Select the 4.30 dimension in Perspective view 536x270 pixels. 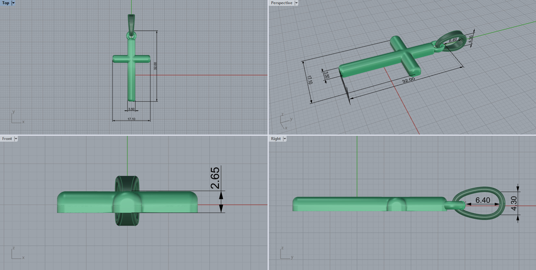tap(470, 39)
